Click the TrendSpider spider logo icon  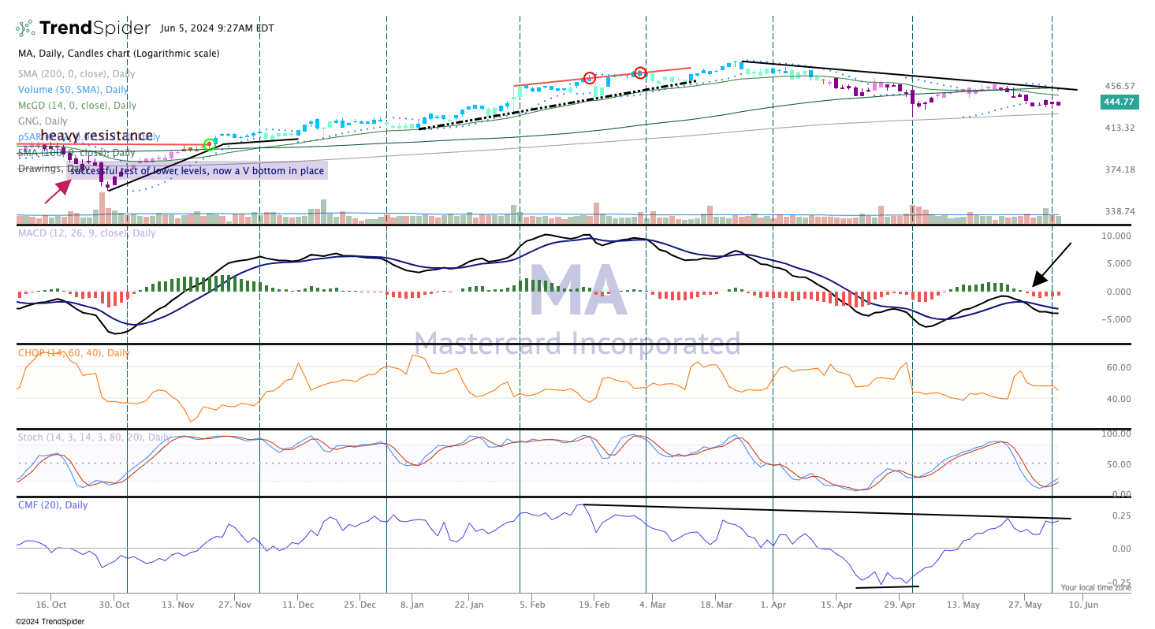point(26,28)
